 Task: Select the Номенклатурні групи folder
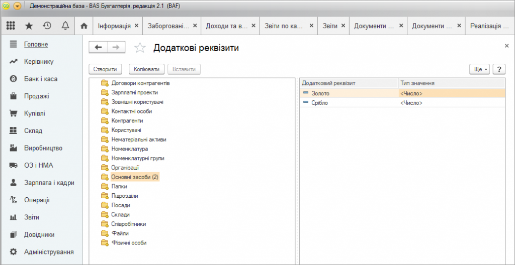point(138,159)
